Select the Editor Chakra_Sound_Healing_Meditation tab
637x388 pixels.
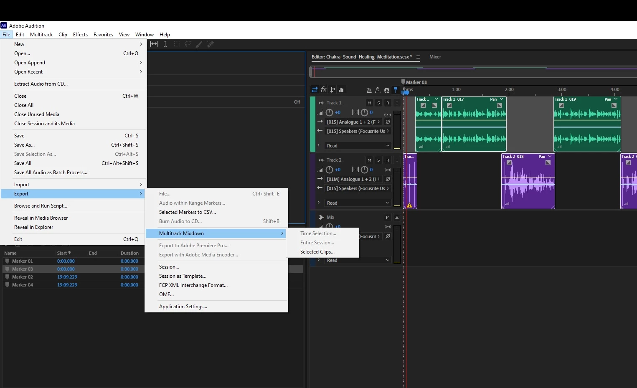[x=362, y=57]
